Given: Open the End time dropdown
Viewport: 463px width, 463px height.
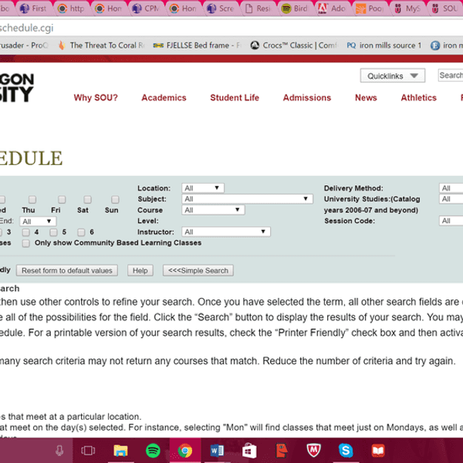Looking at the screenshot, I should point(38,221).
